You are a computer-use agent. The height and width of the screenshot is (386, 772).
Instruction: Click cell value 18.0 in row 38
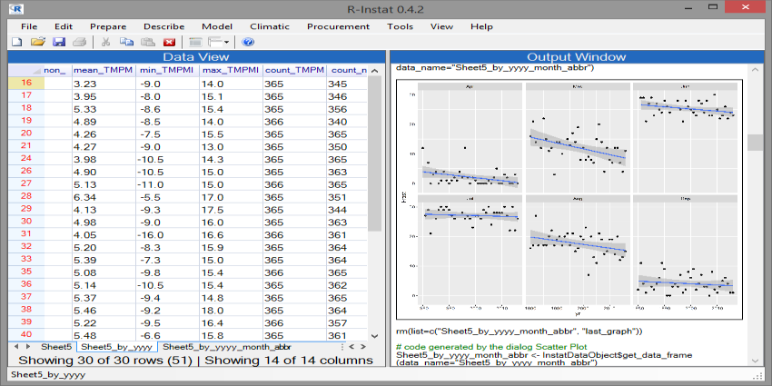pos(231,311)
